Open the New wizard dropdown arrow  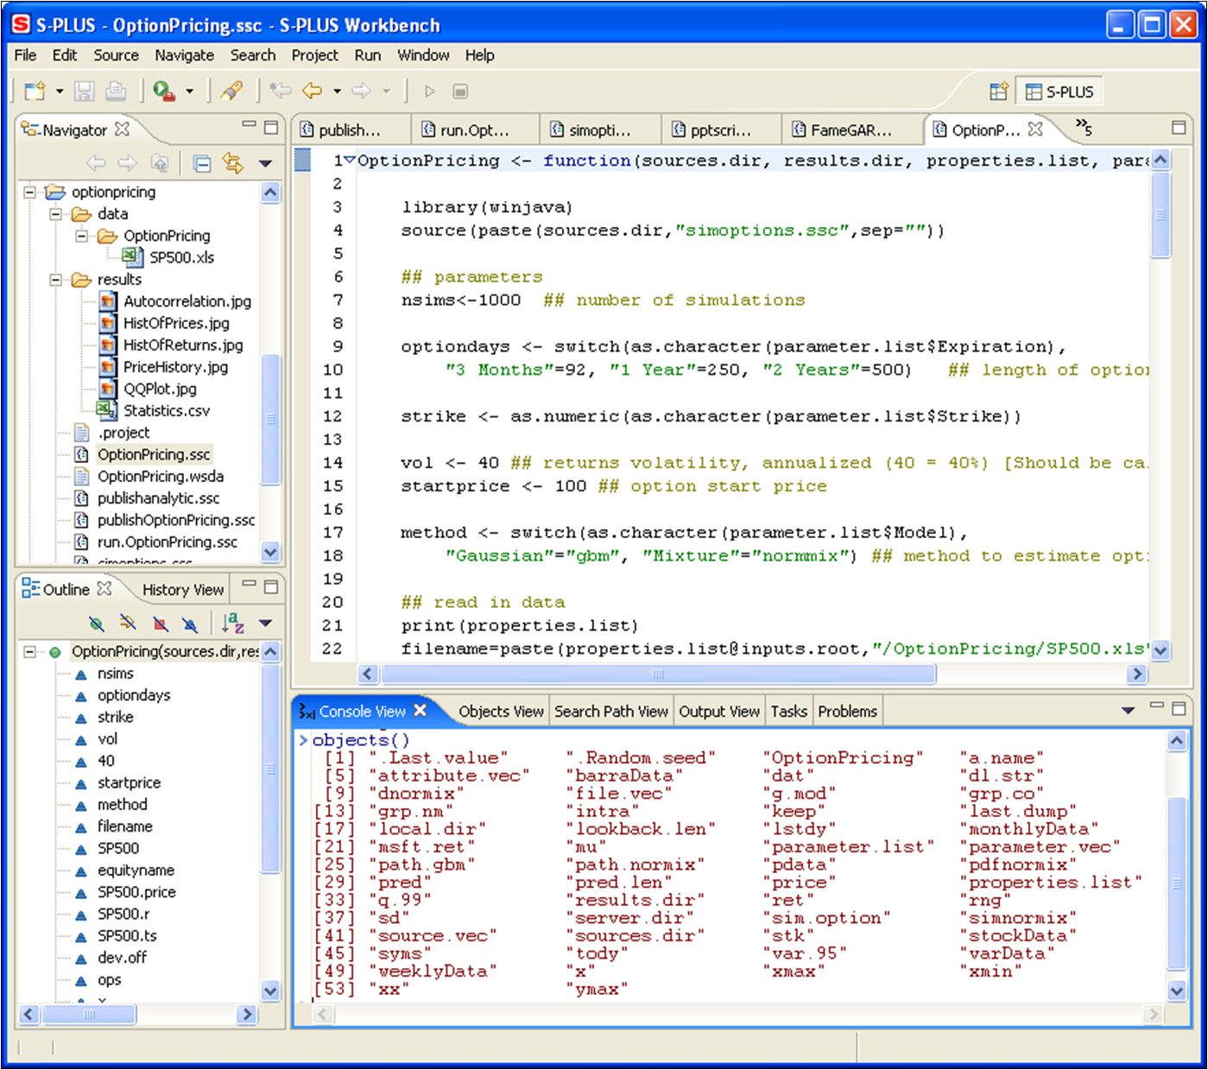pyautogui.click(x=60, y=91)
